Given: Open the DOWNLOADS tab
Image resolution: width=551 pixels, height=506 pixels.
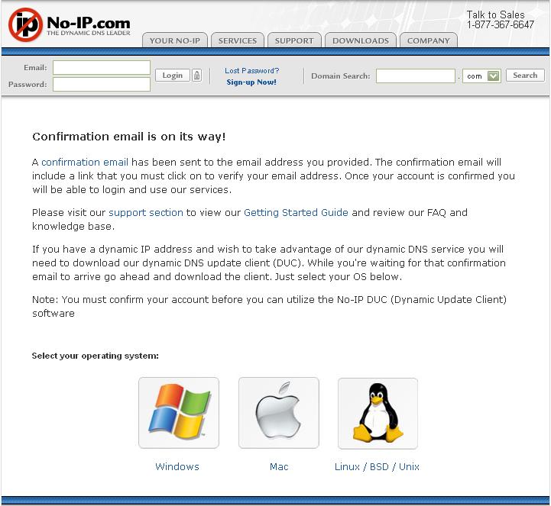Looking at the screenshot, I should pyautogui.click(x=361, y=40).
